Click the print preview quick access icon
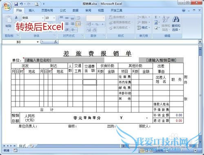204x155 pixels. (37, 4)
